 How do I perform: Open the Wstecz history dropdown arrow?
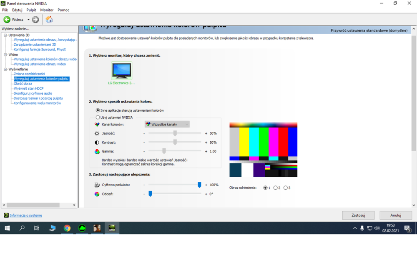click(x=28, y=20)
